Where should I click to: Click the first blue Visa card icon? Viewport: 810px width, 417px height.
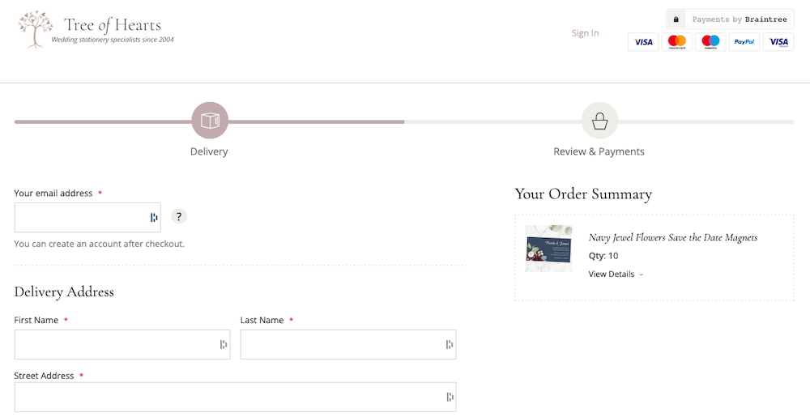pos(643,42)
